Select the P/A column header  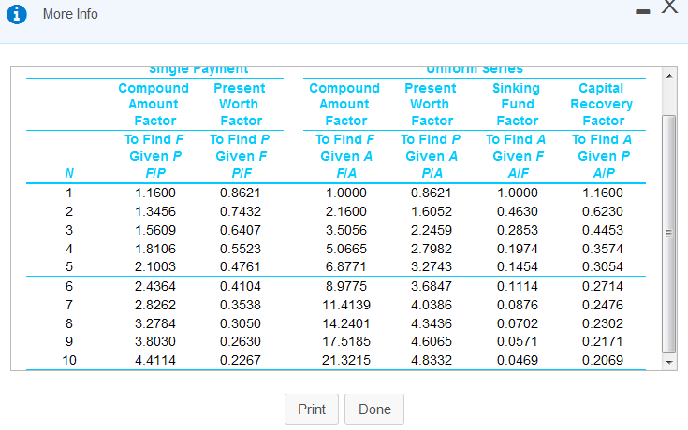coord(432,173)
